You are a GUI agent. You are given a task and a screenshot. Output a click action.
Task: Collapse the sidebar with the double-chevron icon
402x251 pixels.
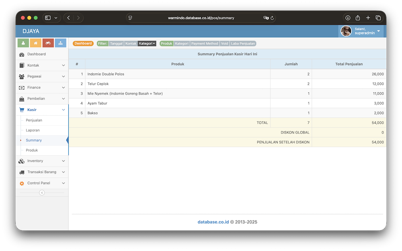pyautogui.click(x=42, y=193)
